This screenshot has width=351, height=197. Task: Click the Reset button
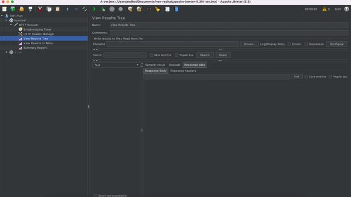[x=223, y=55]
